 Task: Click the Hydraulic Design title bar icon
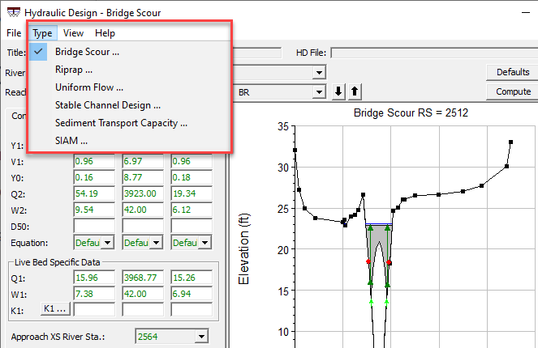[x=11, y=13]
